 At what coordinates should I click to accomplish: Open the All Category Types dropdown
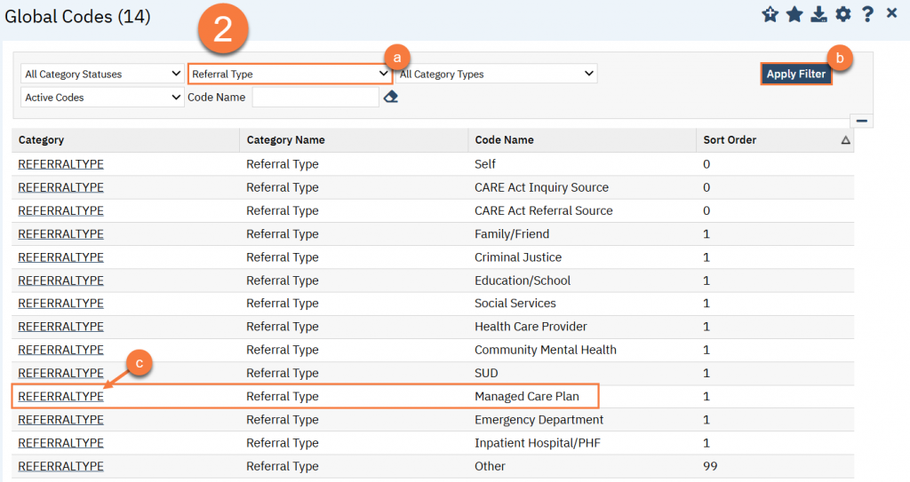[x=496, y=74]
